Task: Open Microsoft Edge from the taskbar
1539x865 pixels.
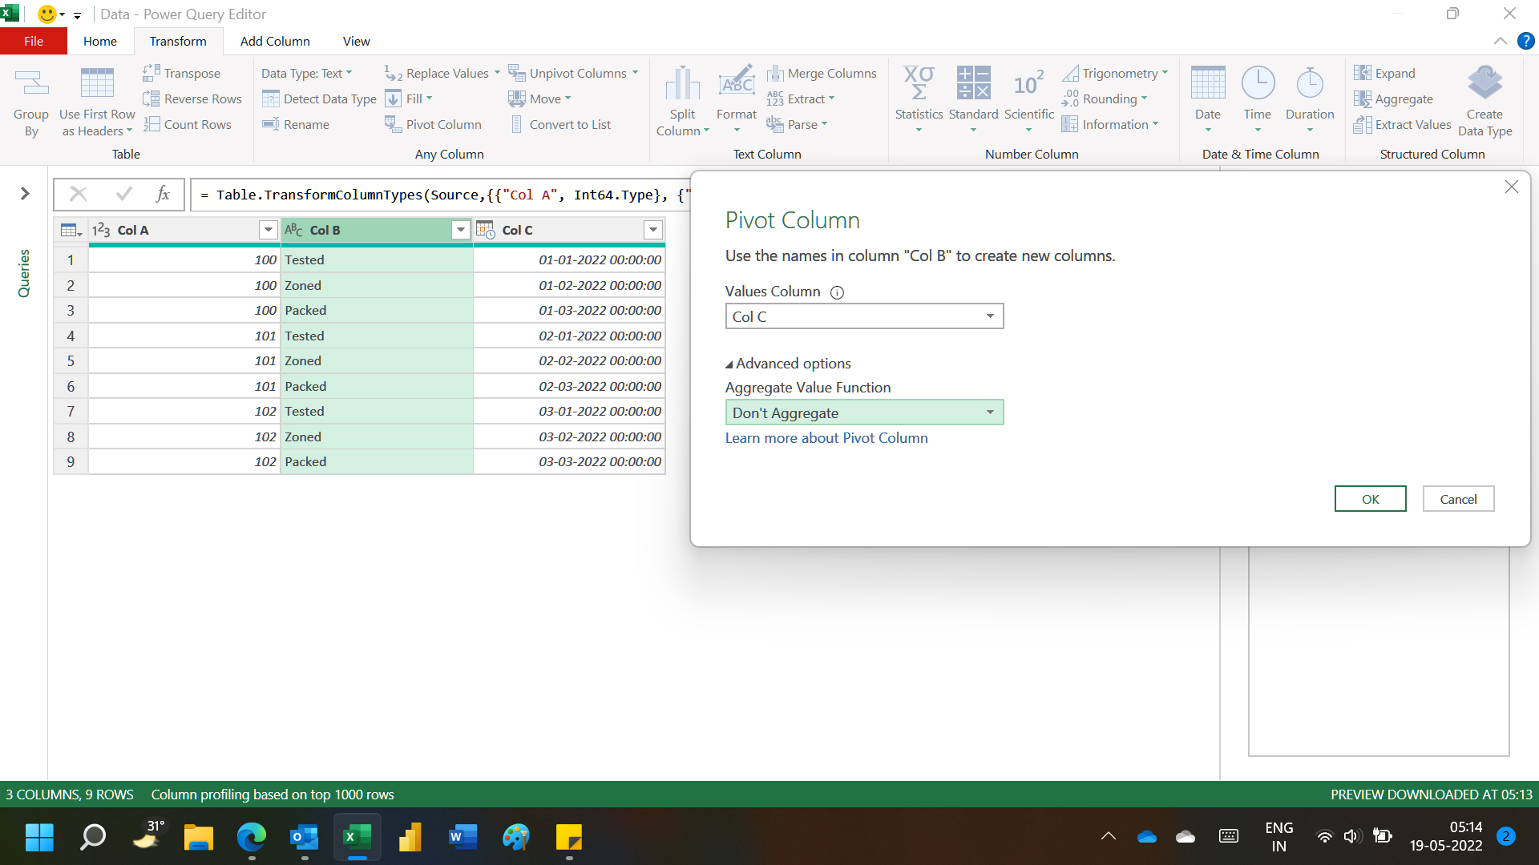Action: pos(252,838)
